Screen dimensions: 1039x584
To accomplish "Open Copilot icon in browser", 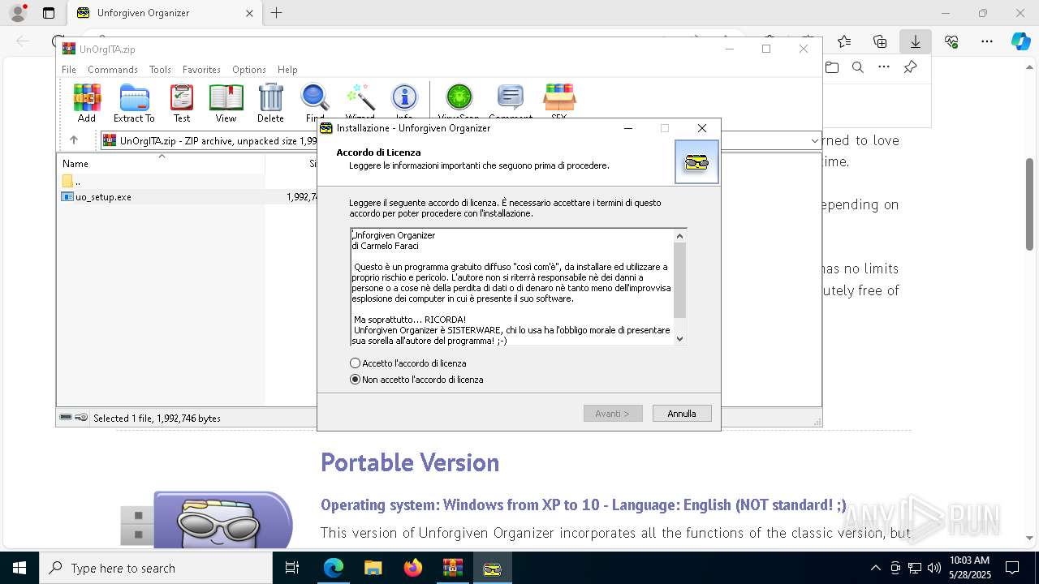I will coord(1020,41).
